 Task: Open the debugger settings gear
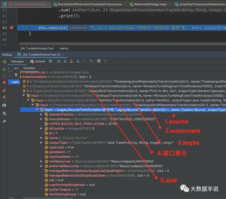click(x=4, y=113)
